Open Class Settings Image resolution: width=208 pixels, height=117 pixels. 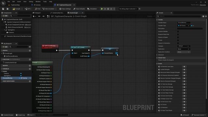(65, 9)
